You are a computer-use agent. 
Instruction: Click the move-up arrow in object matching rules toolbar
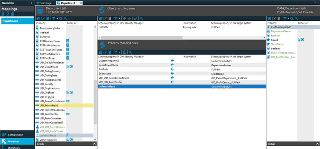coord(124,18)
